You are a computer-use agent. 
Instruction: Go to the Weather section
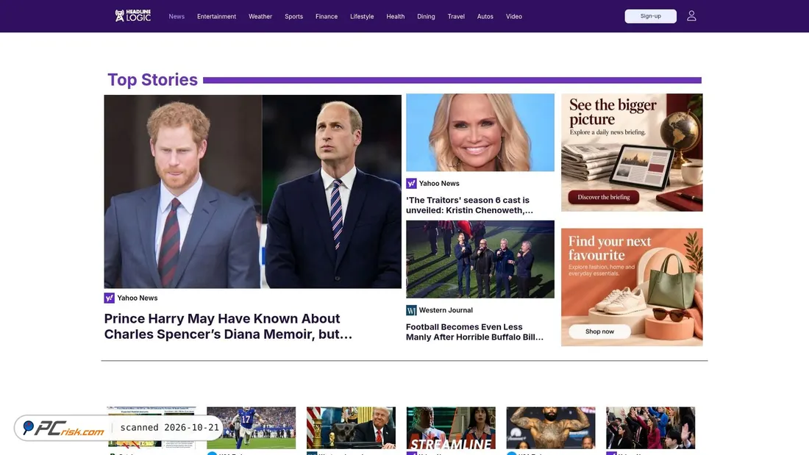(x=260, y=16)
